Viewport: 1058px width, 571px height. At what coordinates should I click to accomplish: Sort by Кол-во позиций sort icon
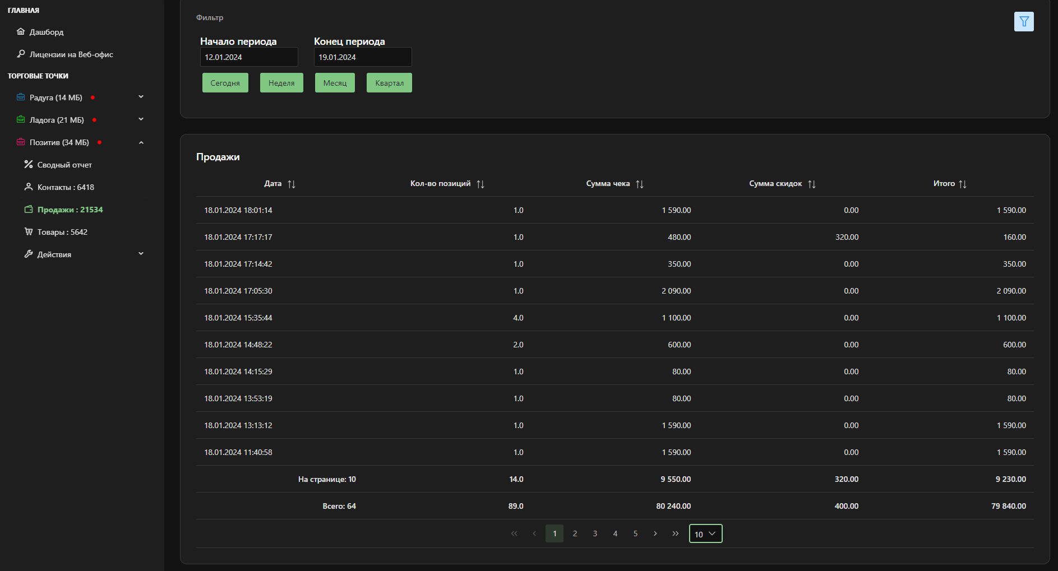(x=481, y=184)
